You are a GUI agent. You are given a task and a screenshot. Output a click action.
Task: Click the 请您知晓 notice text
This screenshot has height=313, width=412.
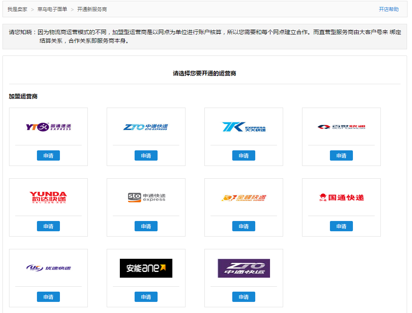(205, 36)
